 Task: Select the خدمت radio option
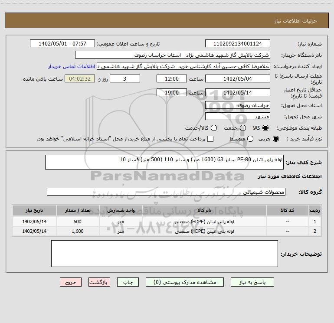click(x=242, y=128)
